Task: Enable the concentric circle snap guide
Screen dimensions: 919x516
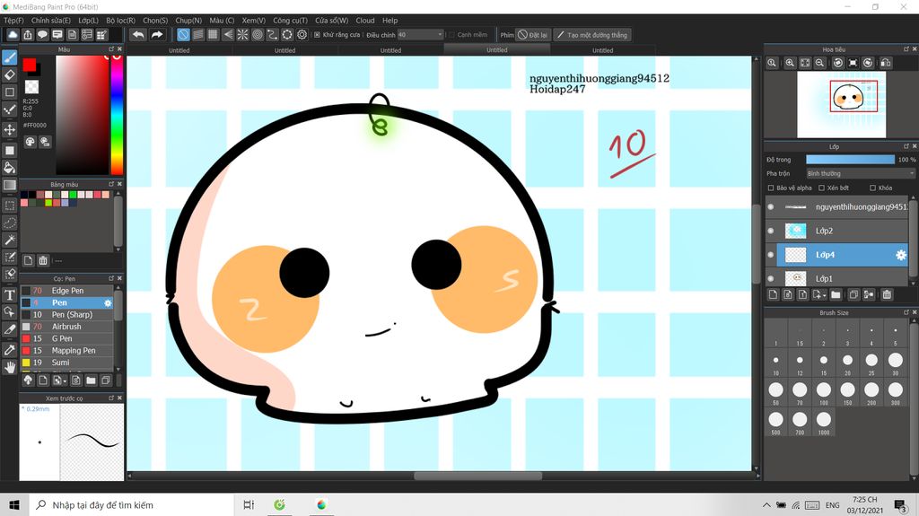Action: 258,35
